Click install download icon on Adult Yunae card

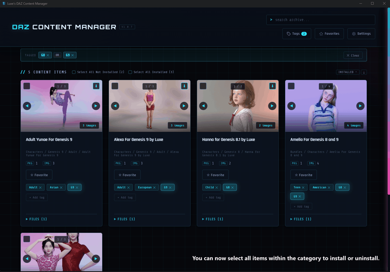click(x=96, y=86)
